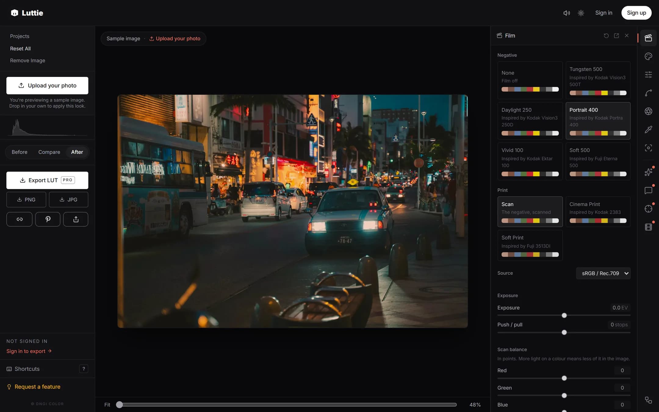Screen dimensions: 659x412
Task: Open the chat bubble panel icon
Action: (648, 190)
